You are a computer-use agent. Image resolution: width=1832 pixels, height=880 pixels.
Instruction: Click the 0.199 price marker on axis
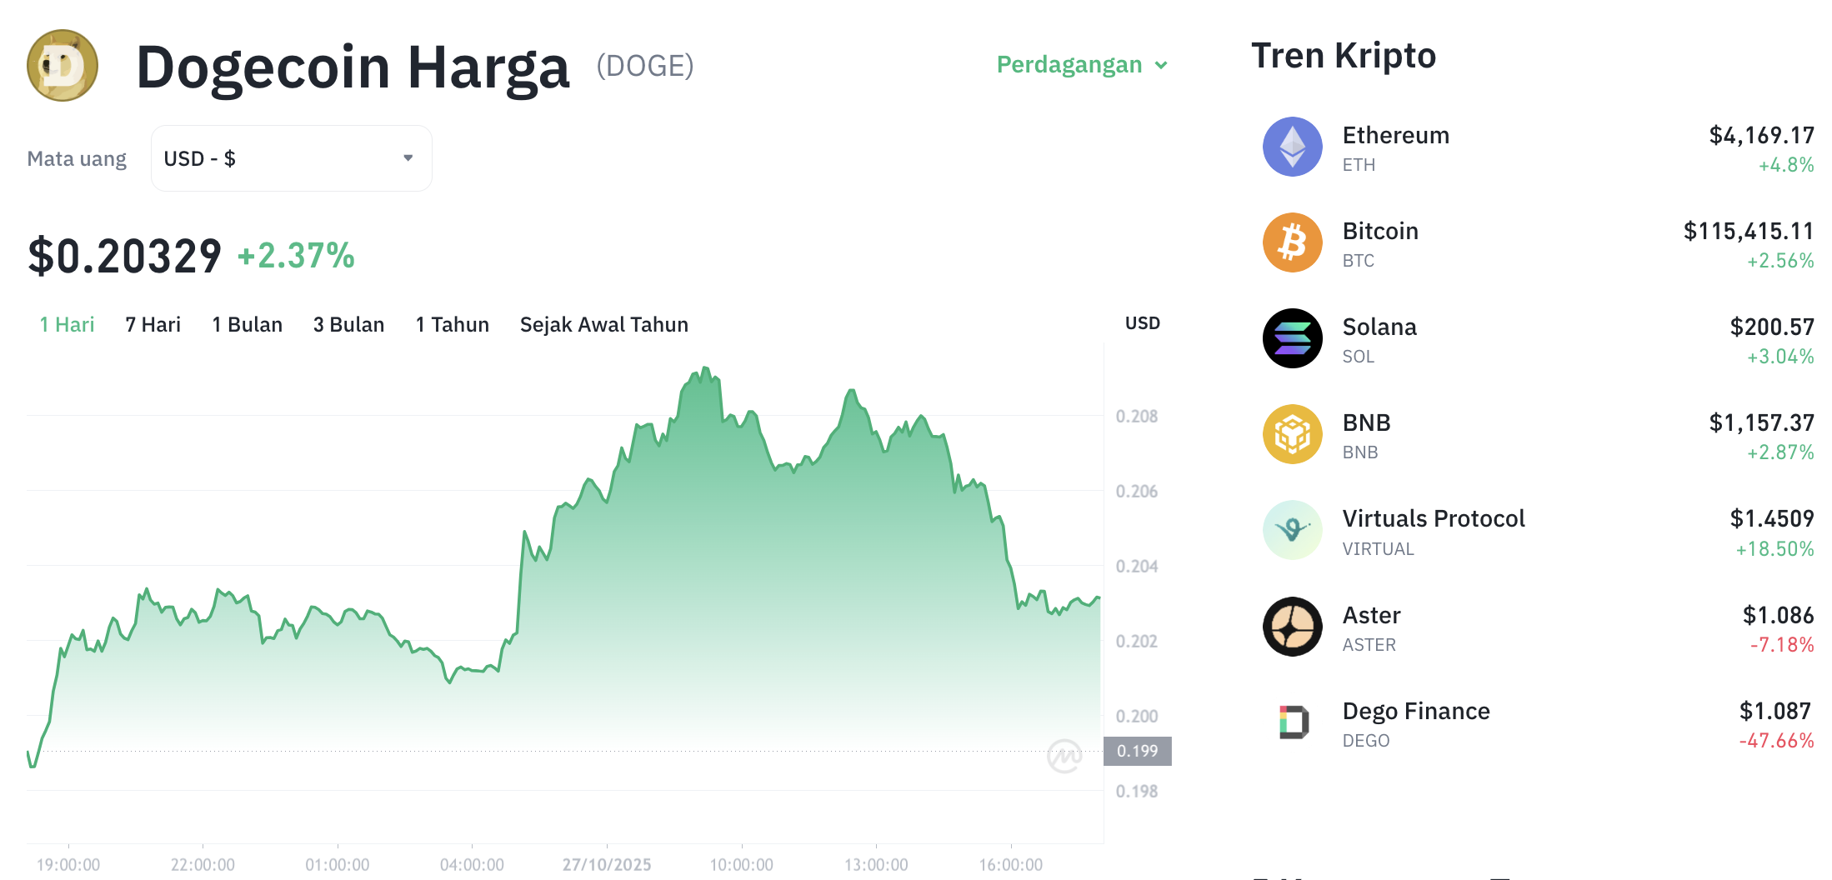(x=1137, y=751)
